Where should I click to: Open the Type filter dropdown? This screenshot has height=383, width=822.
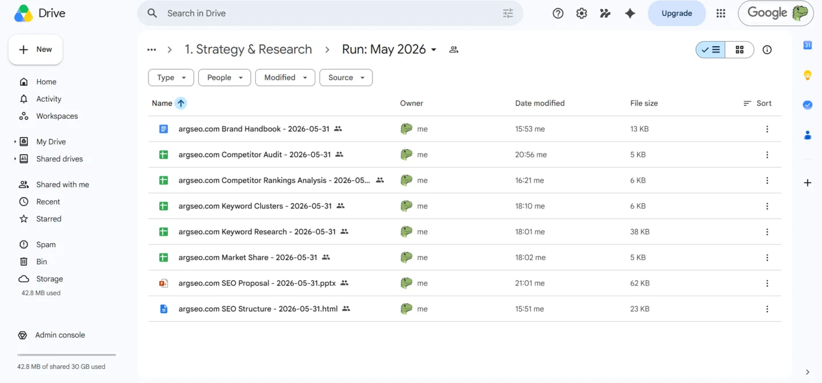(x=171, y=78)
